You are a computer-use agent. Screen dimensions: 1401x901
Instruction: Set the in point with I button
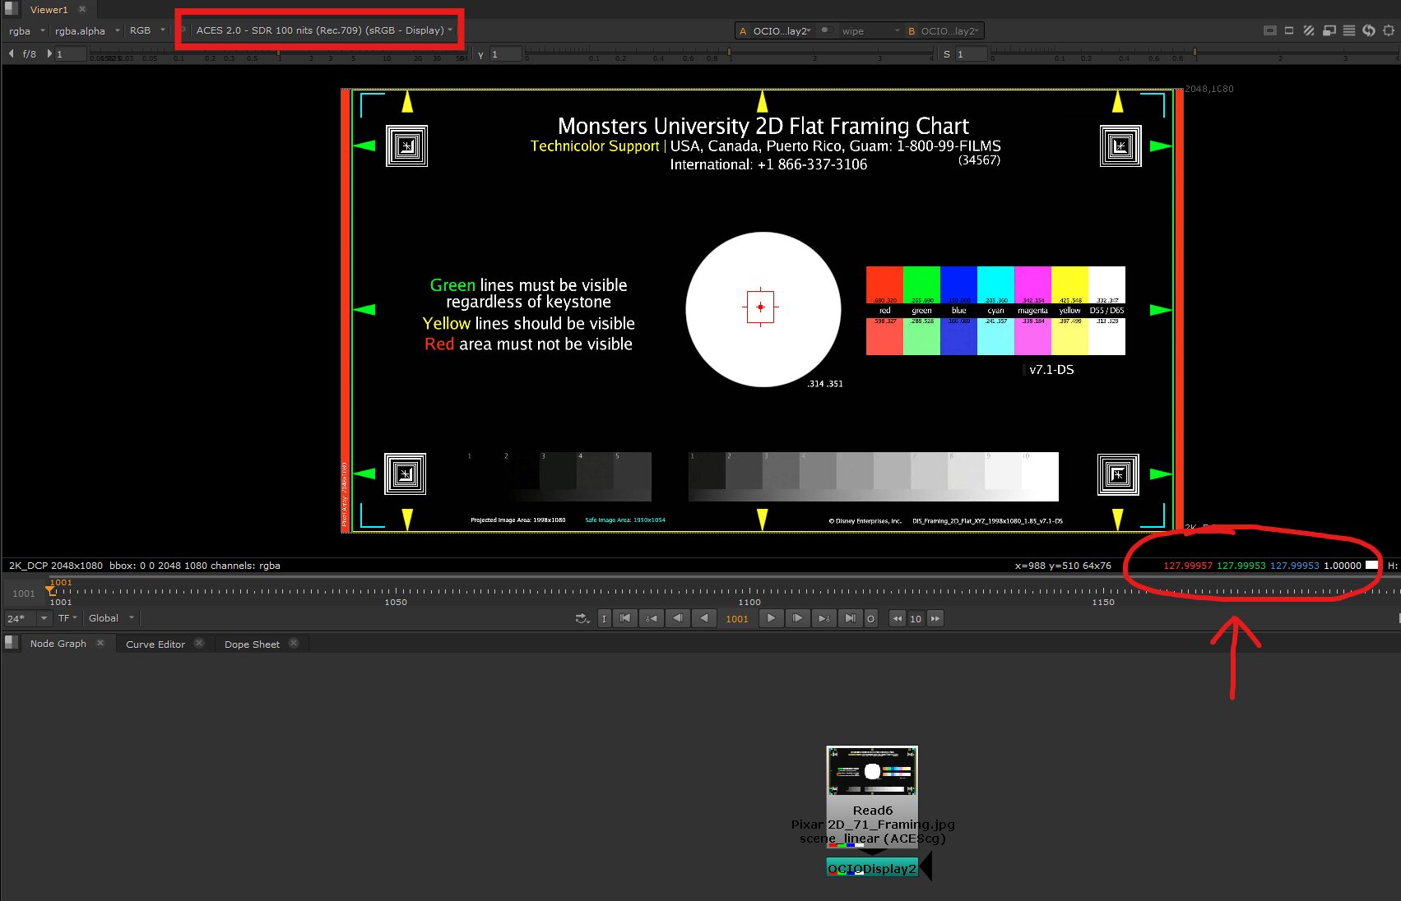point(605,619)
